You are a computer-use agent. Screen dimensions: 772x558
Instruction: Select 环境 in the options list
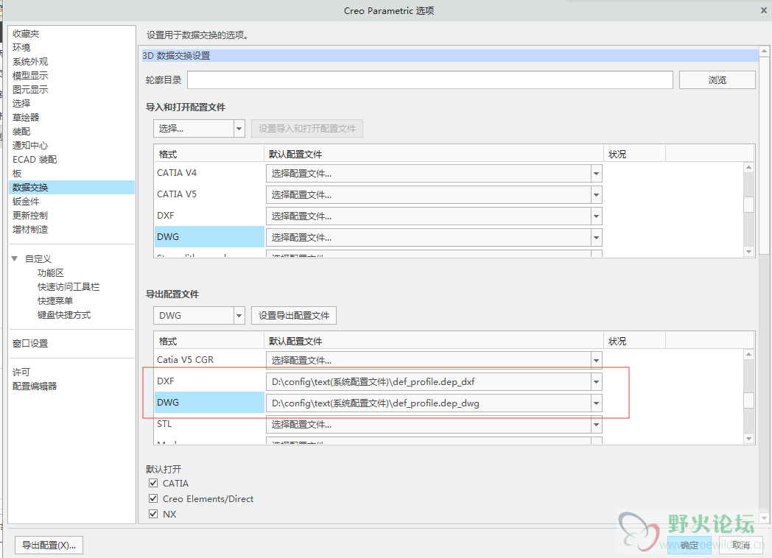pyautogui.click(x=21, y=47)
